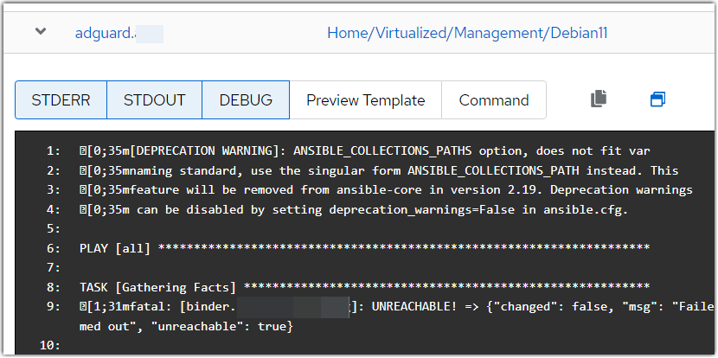Toggle the STDERR output filter

point(61,100)
